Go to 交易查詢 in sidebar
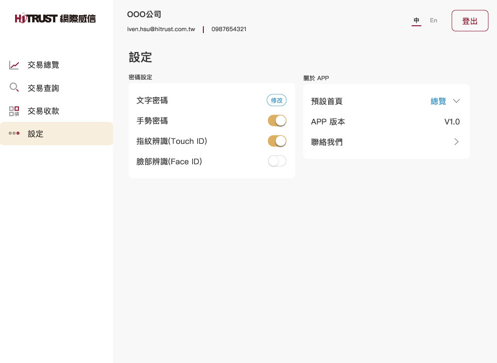The width and height of the screenshot is (497, 363). pyautogui.click(x=43, y=88)
